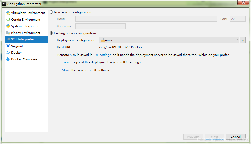The height and width of the screenshot is (144, 251).
Task: Choose the Docker interpreter type
Action: pos(26,53)
